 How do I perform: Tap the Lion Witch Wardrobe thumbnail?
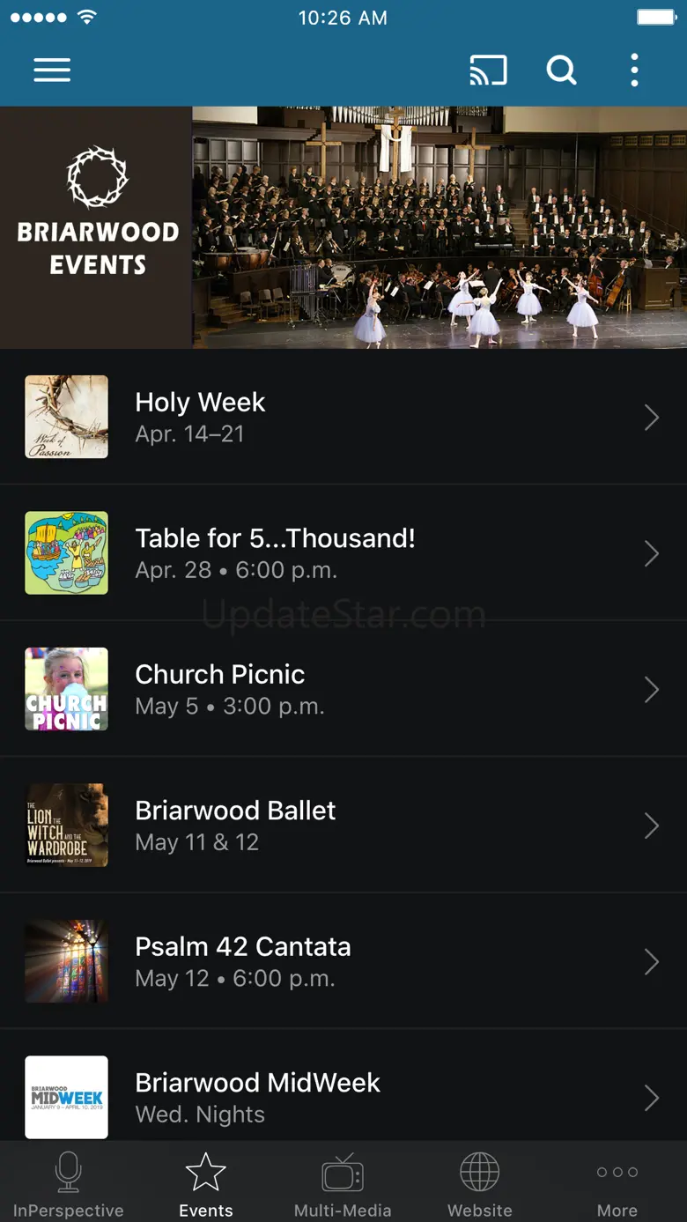coord(67,826)
